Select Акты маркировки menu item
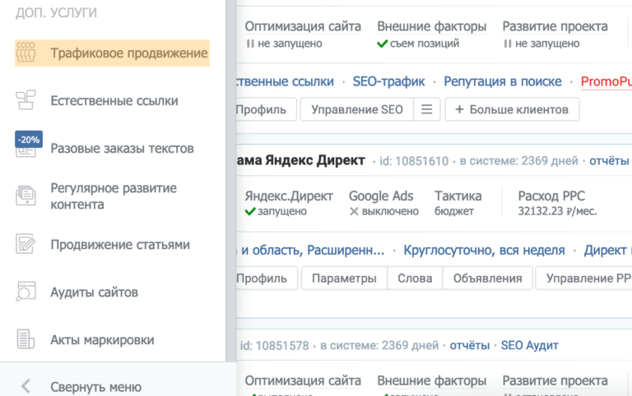The image size is (632, 396). pos(102,339)
